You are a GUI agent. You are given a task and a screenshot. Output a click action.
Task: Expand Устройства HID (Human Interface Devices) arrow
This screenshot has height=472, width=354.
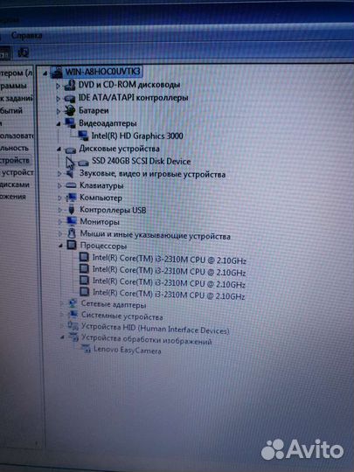pos(62,326)
